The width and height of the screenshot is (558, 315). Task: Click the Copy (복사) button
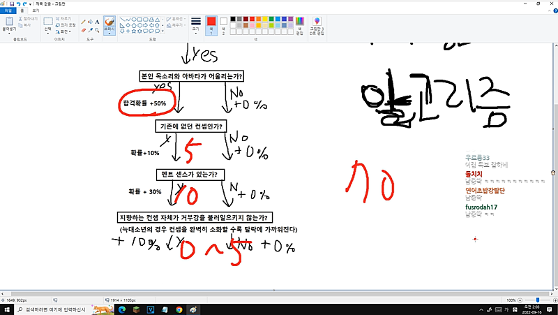pos(24,25)
